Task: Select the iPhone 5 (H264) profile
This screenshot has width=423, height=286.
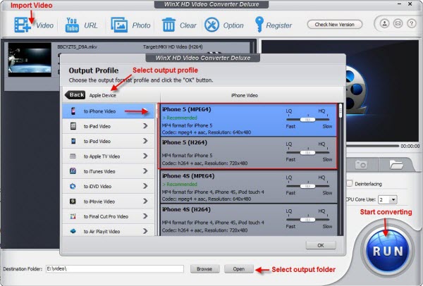Action: [248, 153]
